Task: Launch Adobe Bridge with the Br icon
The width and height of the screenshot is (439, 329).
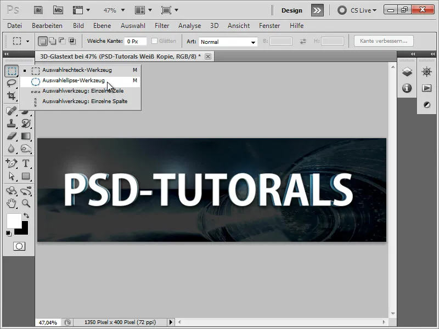Action: point(38,10)
